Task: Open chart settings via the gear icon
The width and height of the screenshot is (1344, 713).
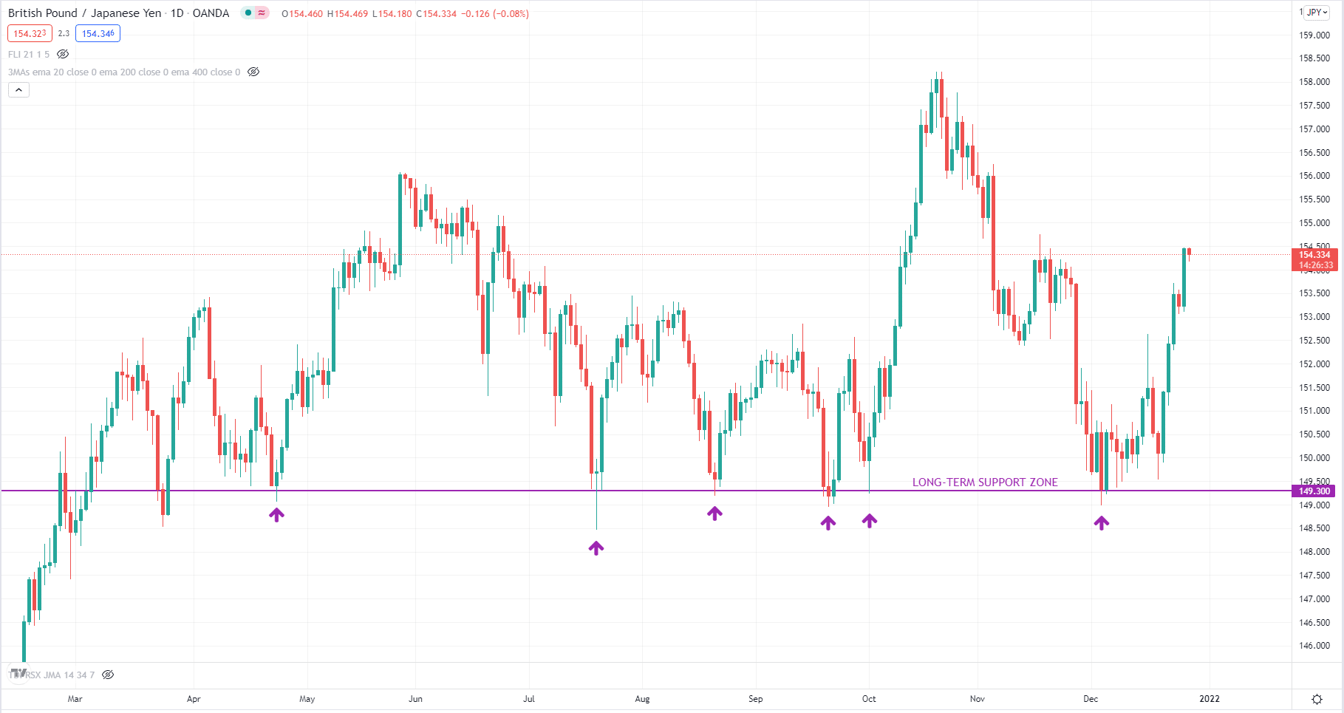Action: [1317, 699]
